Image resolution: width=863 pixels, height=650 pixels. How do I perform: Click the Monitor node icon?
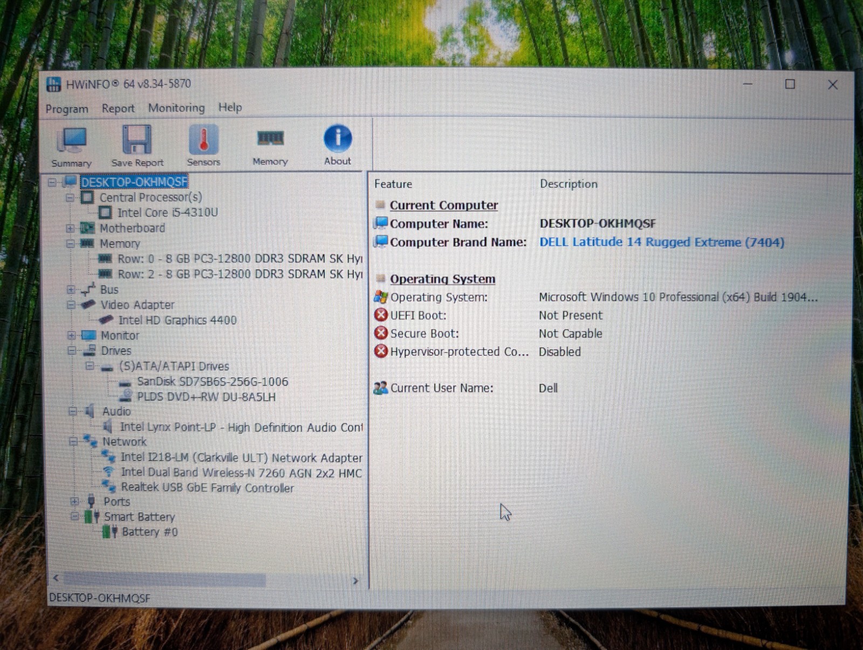(x=88, y=335)
